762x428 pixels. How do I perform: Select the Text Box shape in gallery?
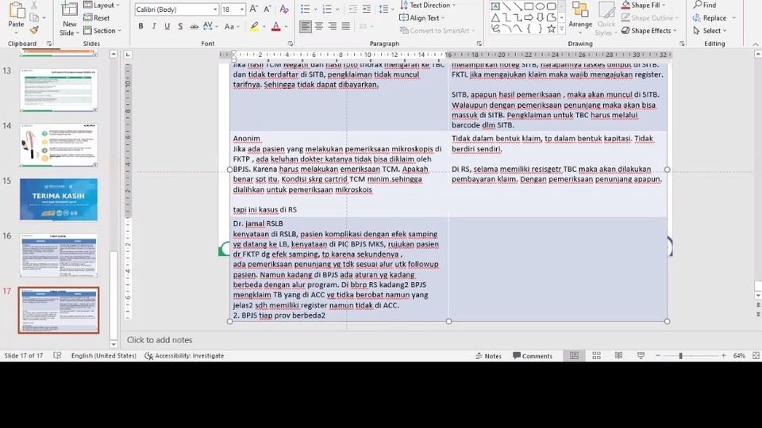coord(495,6)
